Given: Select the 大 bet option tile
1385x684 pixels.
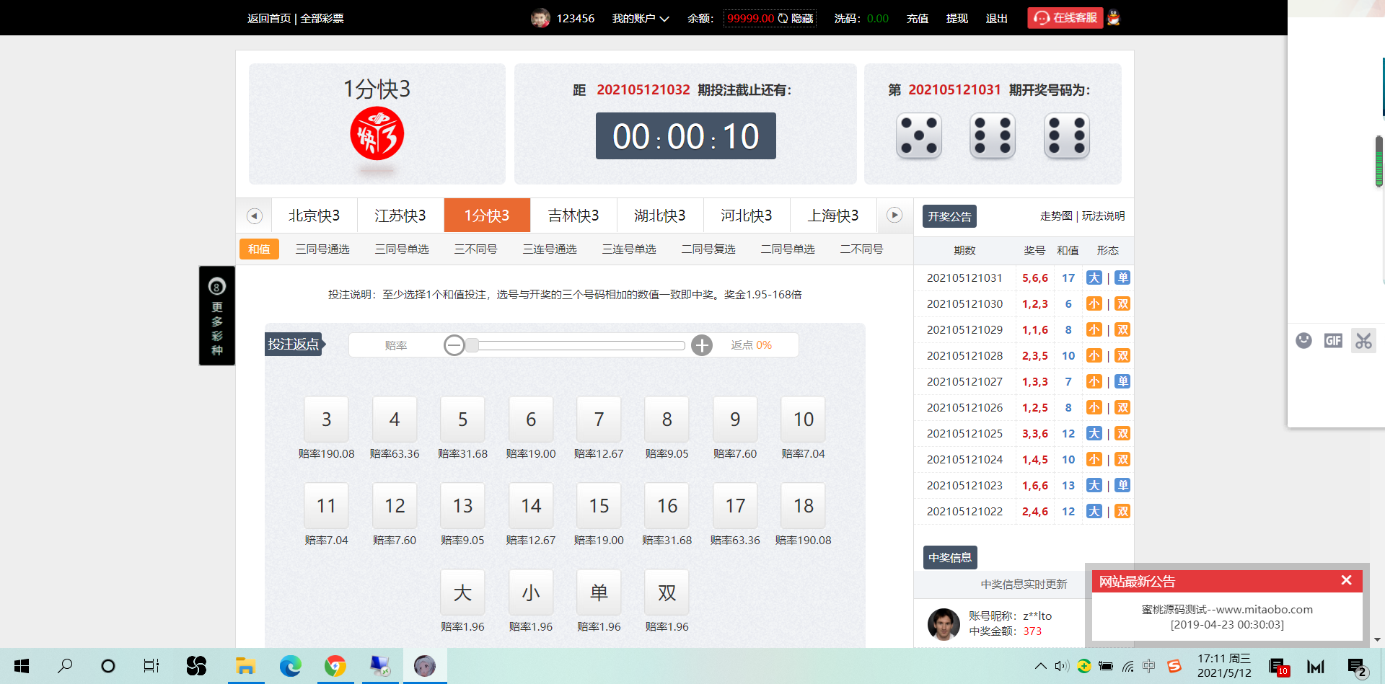Looking at the screenshot, I should click(x=462, y=592).
